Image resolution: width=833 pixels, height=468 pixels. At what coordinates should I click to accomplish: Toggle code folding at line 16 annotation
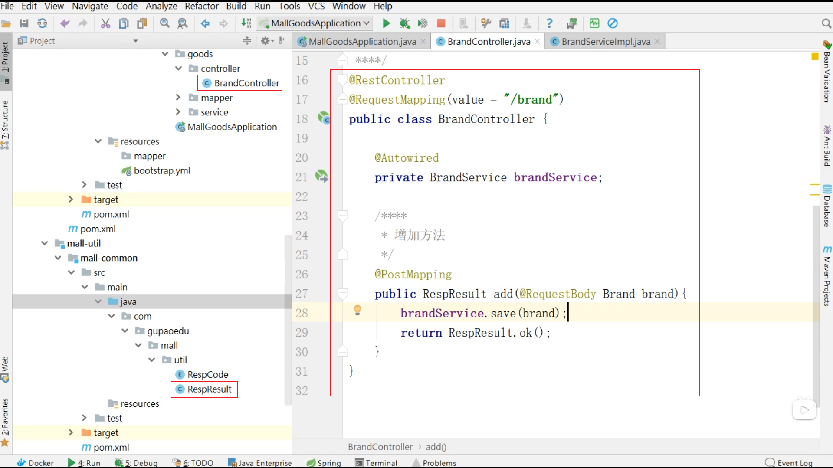click(343, 80)
